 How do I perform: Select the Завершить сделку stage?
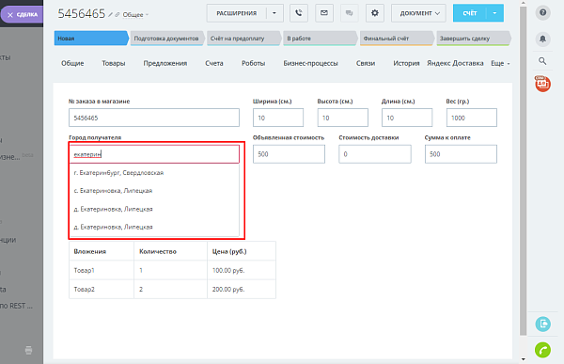(x=474, y=39)
